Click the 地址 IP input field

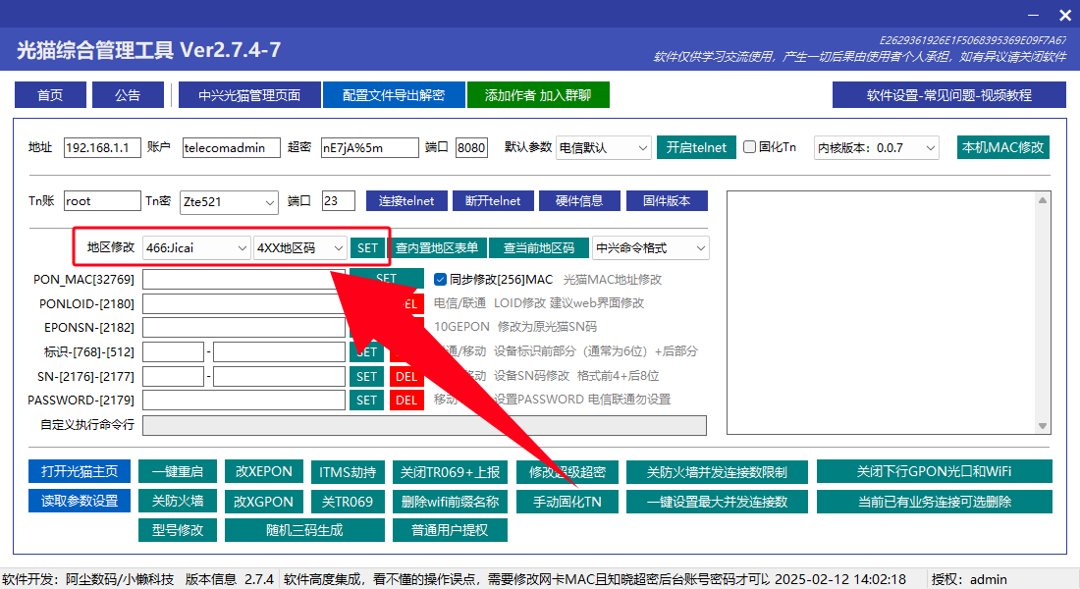[x=102, y=147]
